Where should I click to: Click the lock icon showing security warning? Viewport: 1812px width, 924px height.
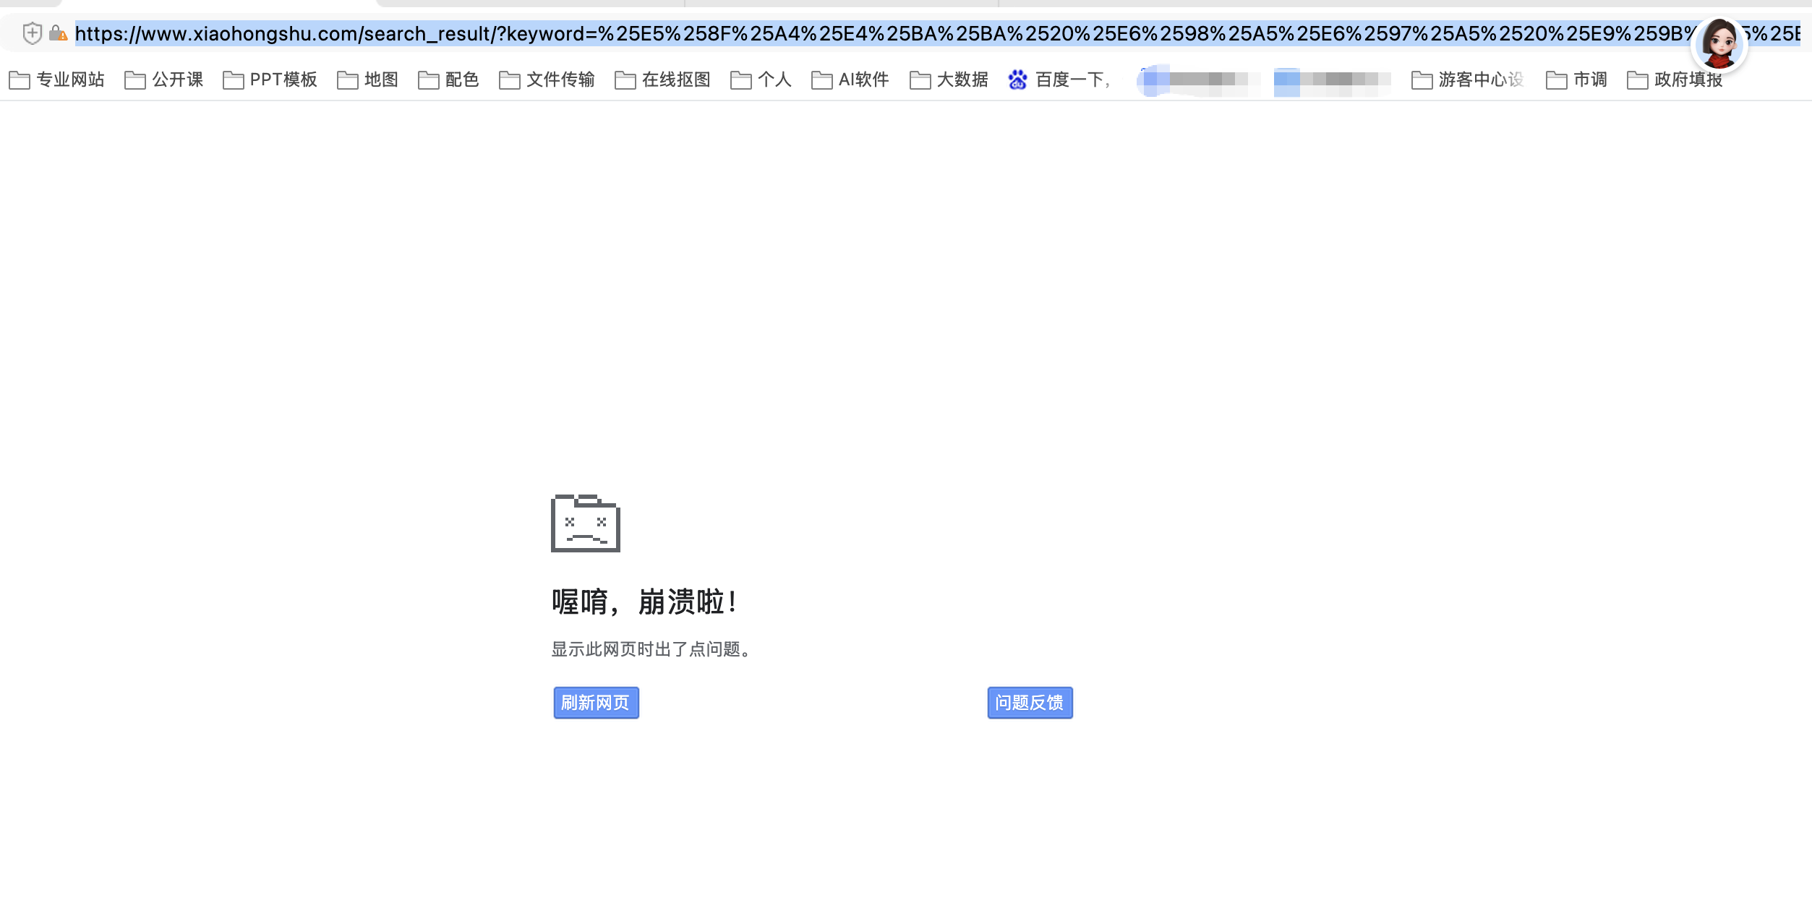(x=59, y=33)
